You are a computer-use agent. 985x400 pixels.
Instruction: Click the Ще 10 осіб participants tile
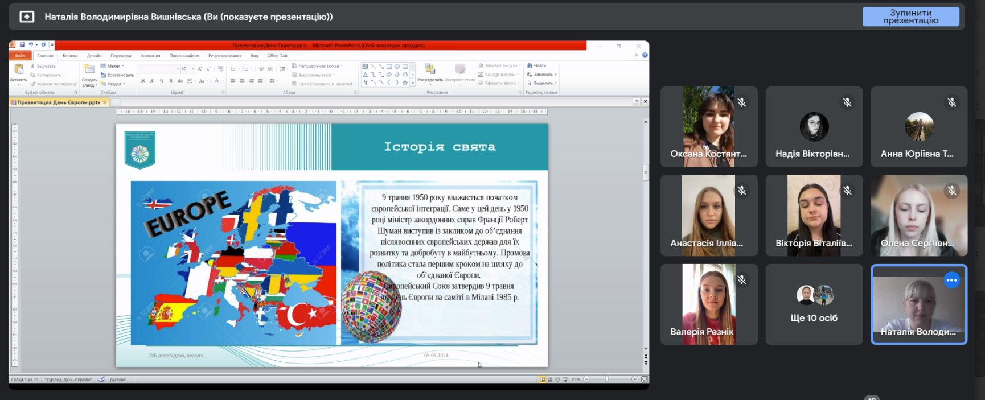click(x=814, y=304)
